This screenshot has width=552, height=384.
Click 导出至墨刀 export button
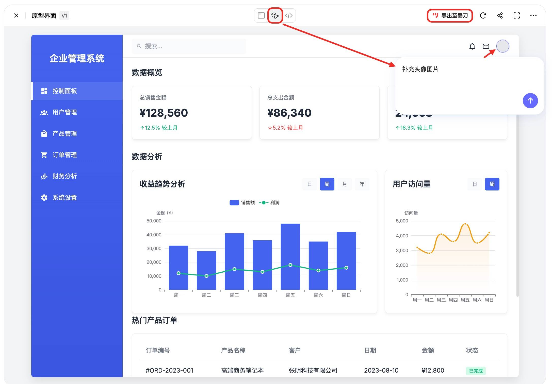coord(450,16)
